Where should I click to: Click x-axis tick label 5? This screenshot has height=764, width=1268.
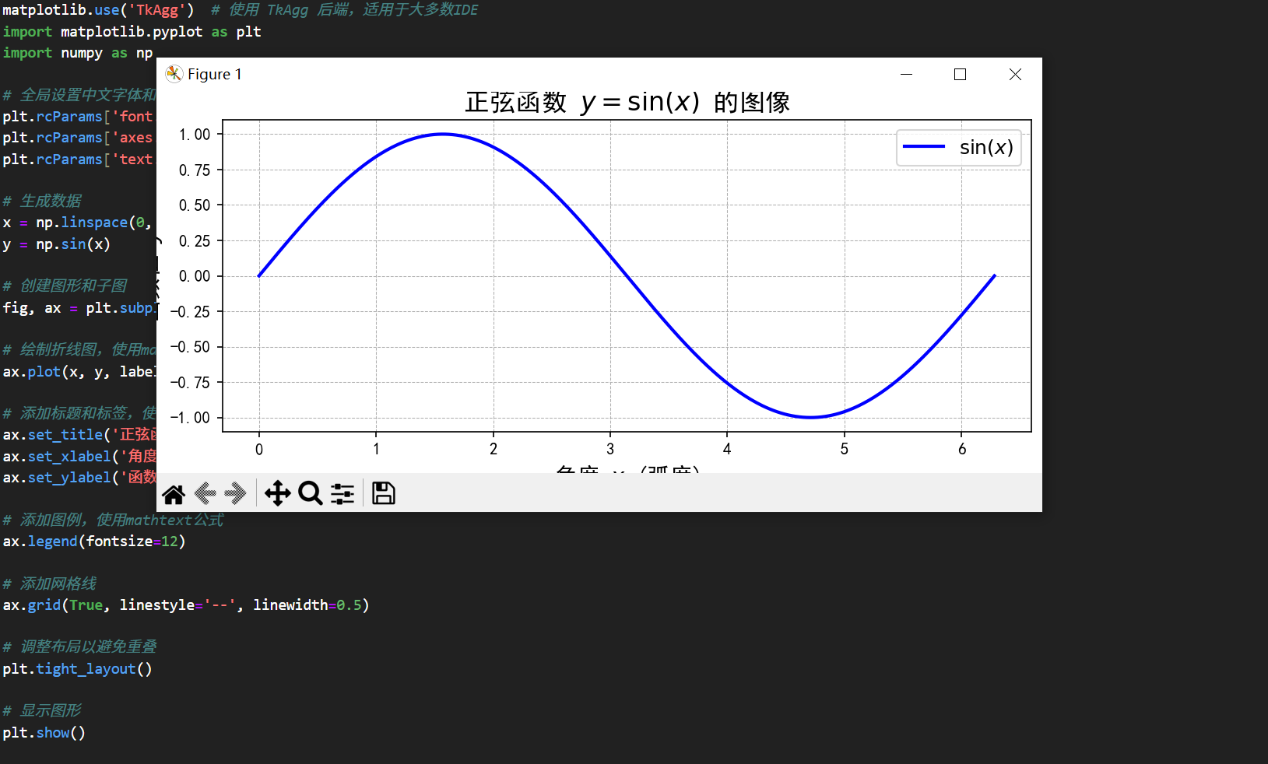(x=845, y=449)
